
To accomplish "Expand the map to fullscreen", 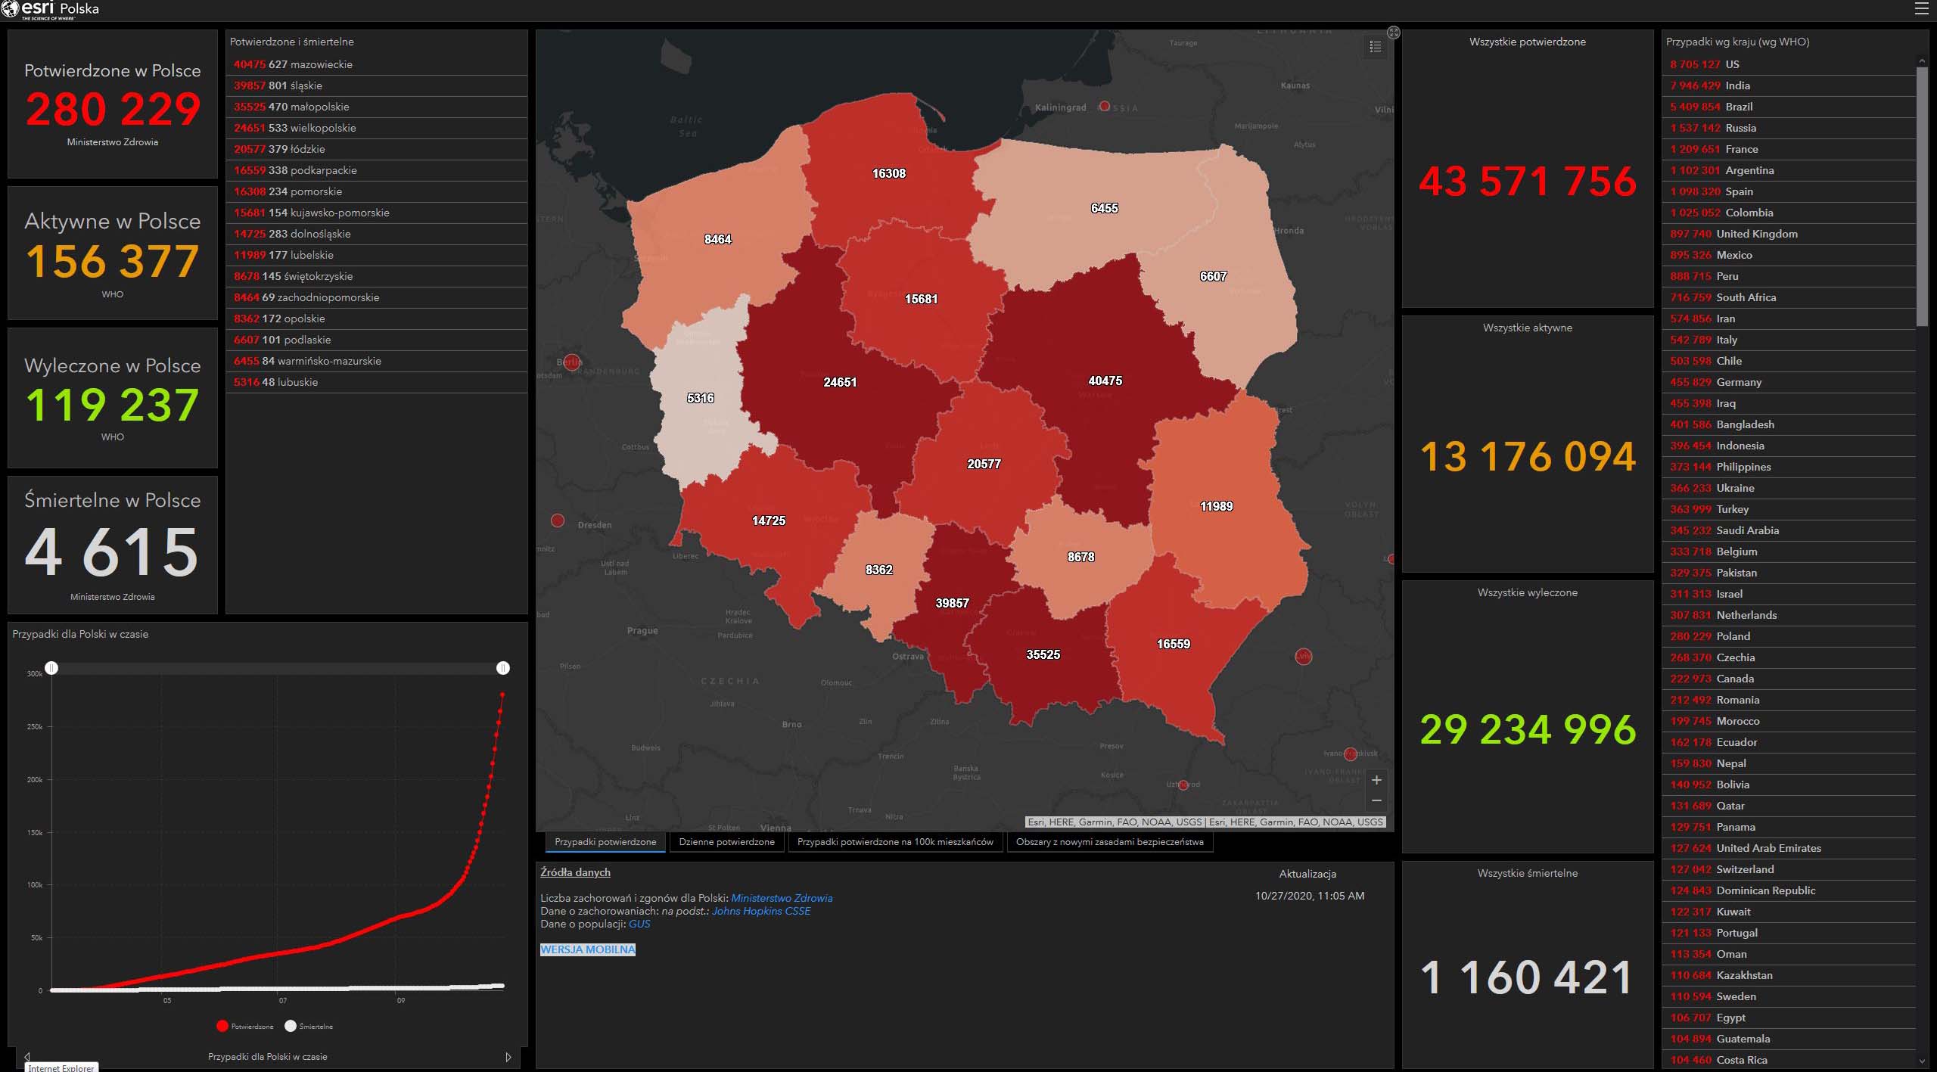I will (x=1394, y=33).
